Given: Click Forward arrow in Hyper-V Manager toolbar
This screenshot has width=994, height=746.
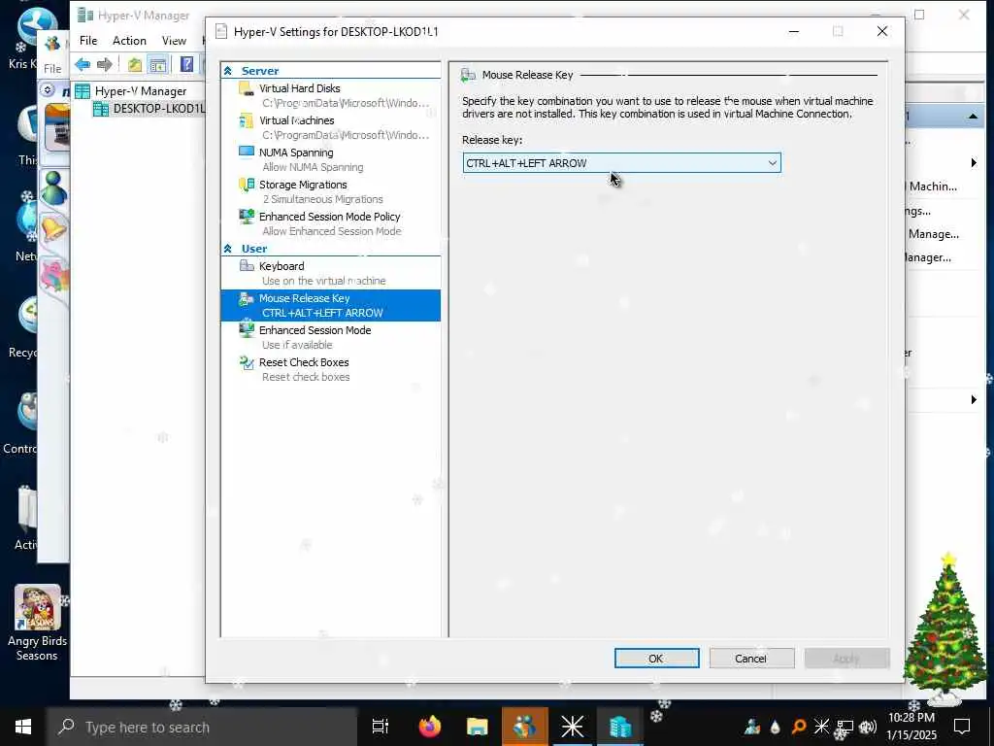Looking at the screenshot, I should tap(105, 64).
